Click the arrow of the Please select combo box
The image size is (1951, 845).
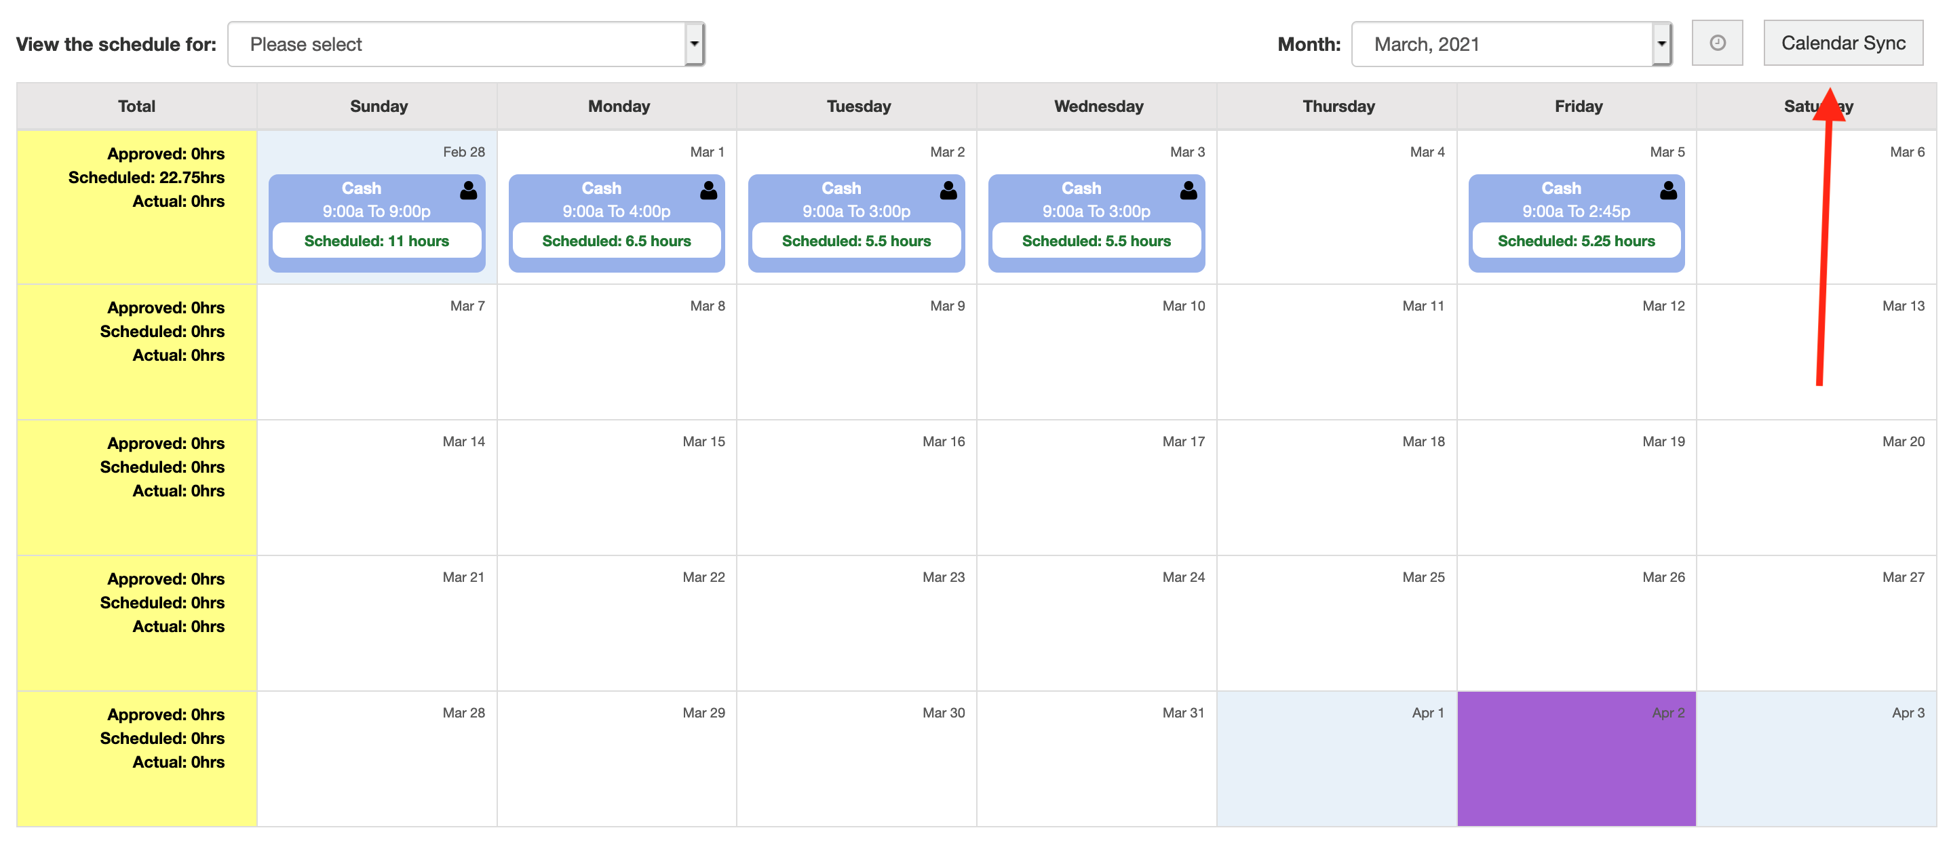click(693, 44)
